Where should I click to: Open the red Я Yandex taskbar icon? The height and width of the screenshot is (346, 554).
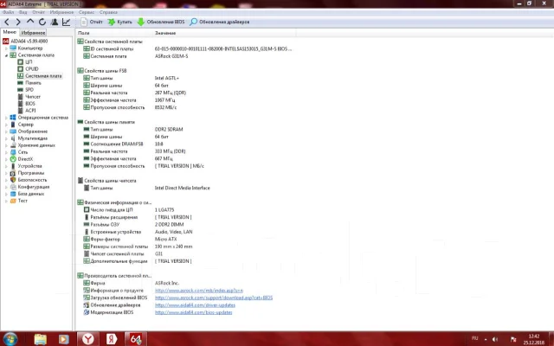click(112, 339)
